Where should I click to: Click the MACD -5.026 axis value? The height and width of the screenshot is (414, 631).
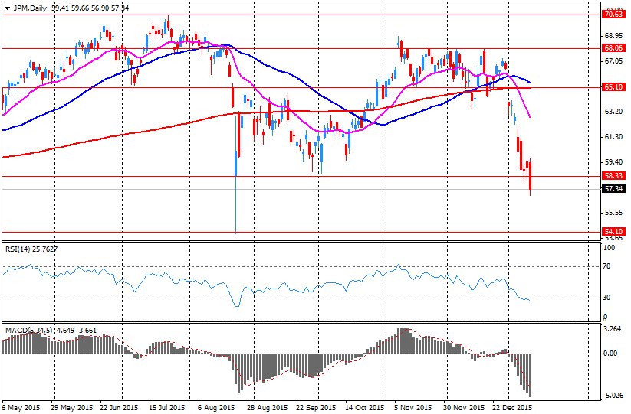(612, 396)
